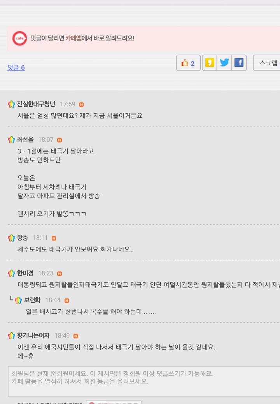280x404 pixels.
Task: Click the 스크랩 scrap button
Action: pyautogui.click(x=267, y=63)
